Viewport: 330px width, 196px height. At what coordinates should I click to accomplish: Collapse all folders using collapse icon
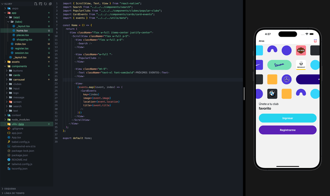point(50,4)
